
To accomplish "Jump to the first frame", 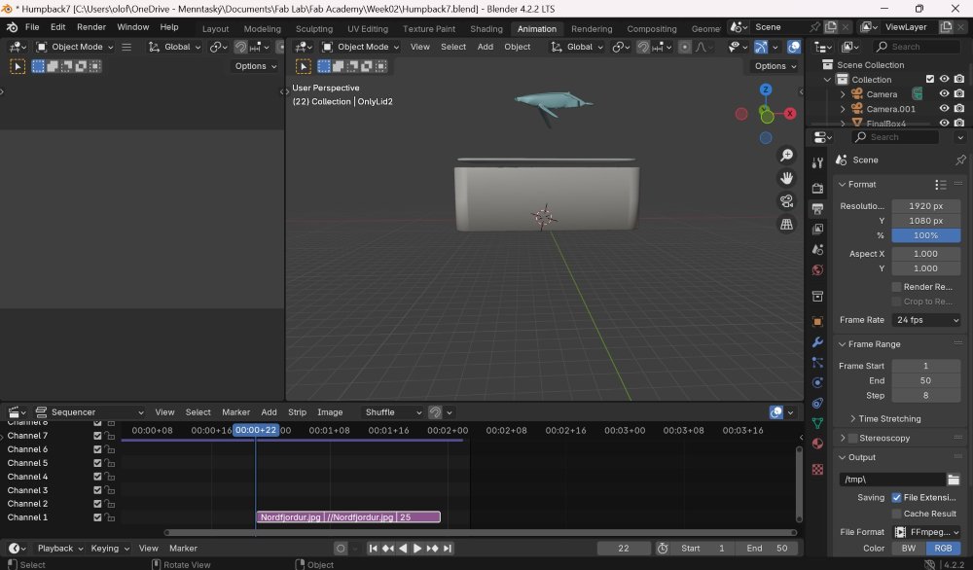I will point(373,549).
